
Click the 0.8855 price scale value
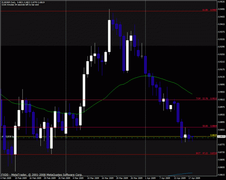point(222,130)
